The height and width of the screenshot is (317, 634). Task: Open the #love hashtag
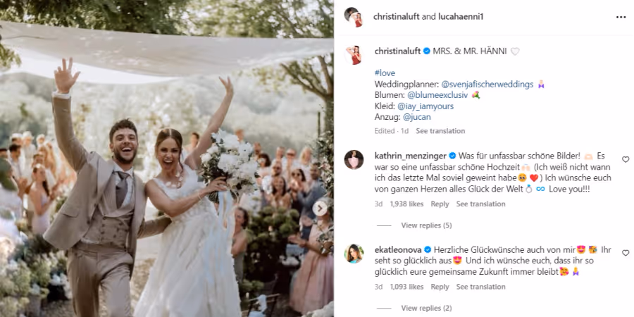click(x=385, y=73)
